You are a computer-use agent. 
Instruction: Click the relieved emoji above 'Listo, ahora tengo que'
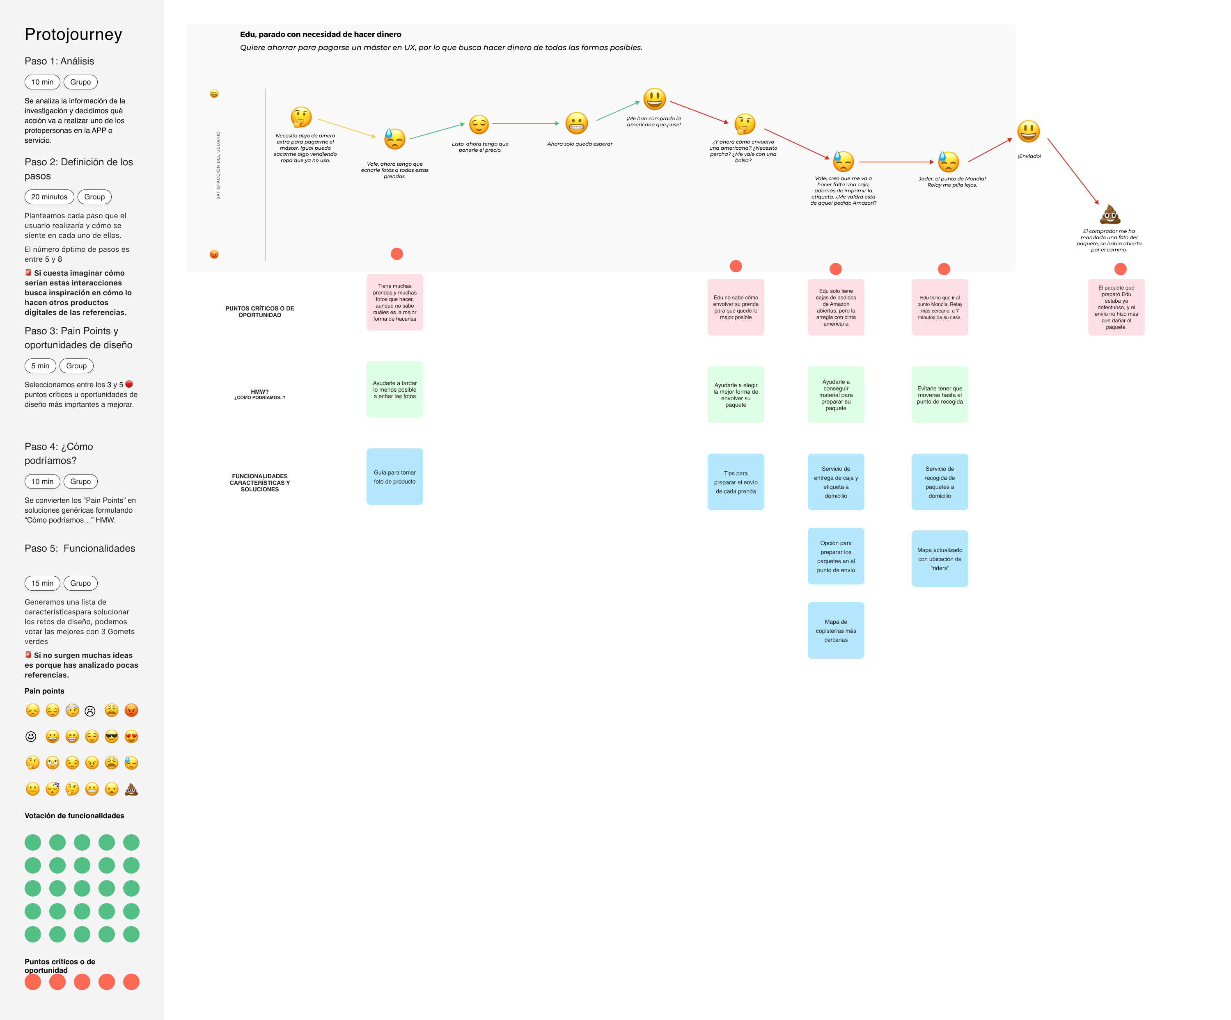tap(479, 124)
